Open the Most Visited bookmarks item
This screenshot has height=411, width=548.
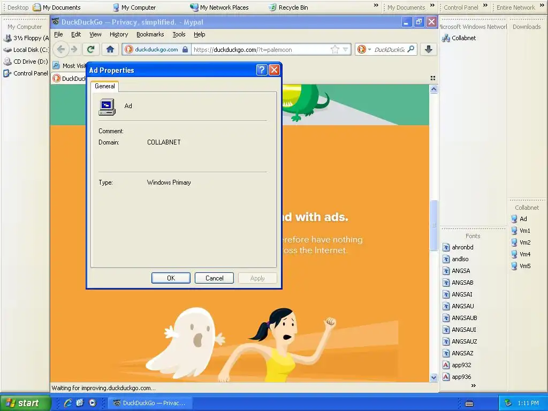[70, 66]
